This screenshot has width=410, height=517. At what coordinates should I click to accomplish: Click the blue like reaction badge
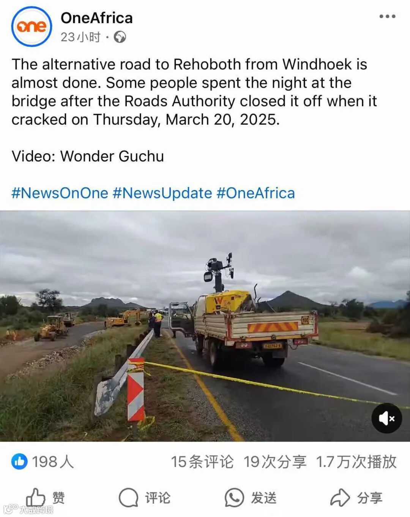19,462
